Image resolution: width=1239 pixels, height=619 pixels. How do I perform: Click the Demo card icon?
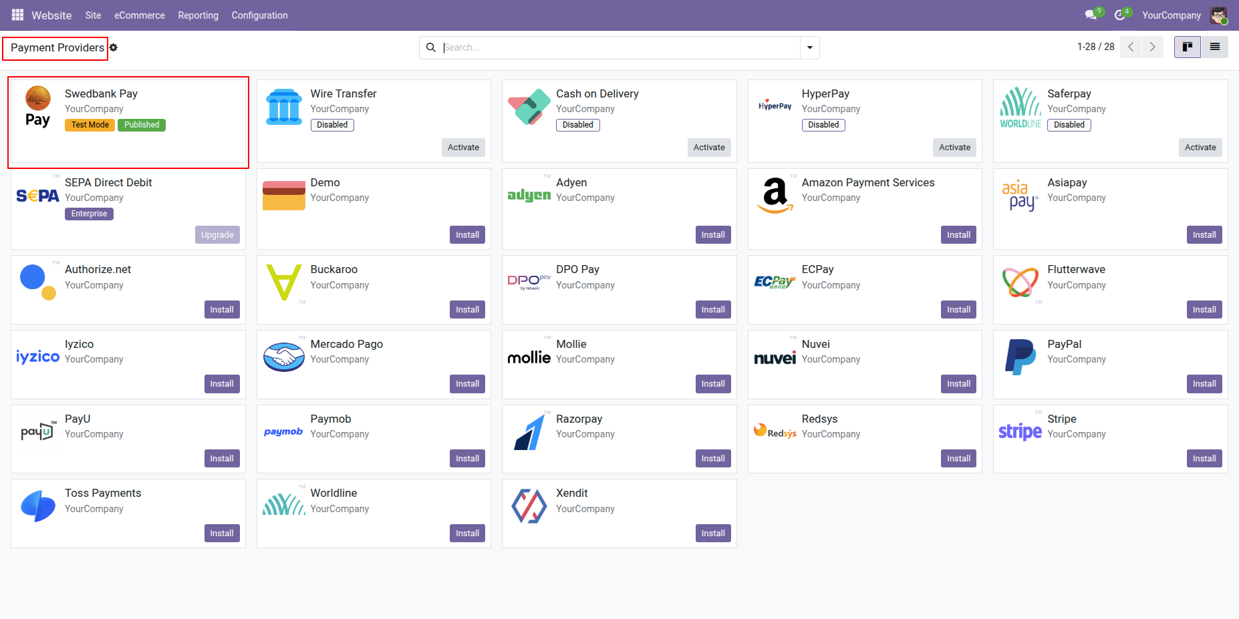click(x=284, y=196)
